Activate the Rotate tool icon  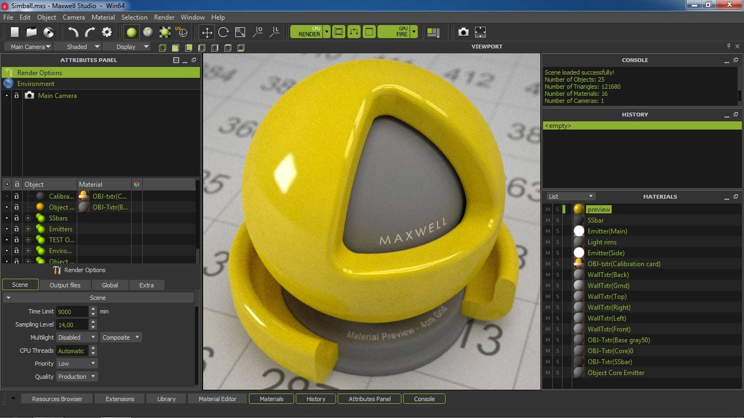click(x=223, y=32)
